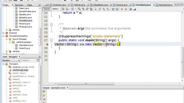Viewport: 184px width, 103px height.
Task: Click the Last Edit toolbar icon
Action: point(63,9)
